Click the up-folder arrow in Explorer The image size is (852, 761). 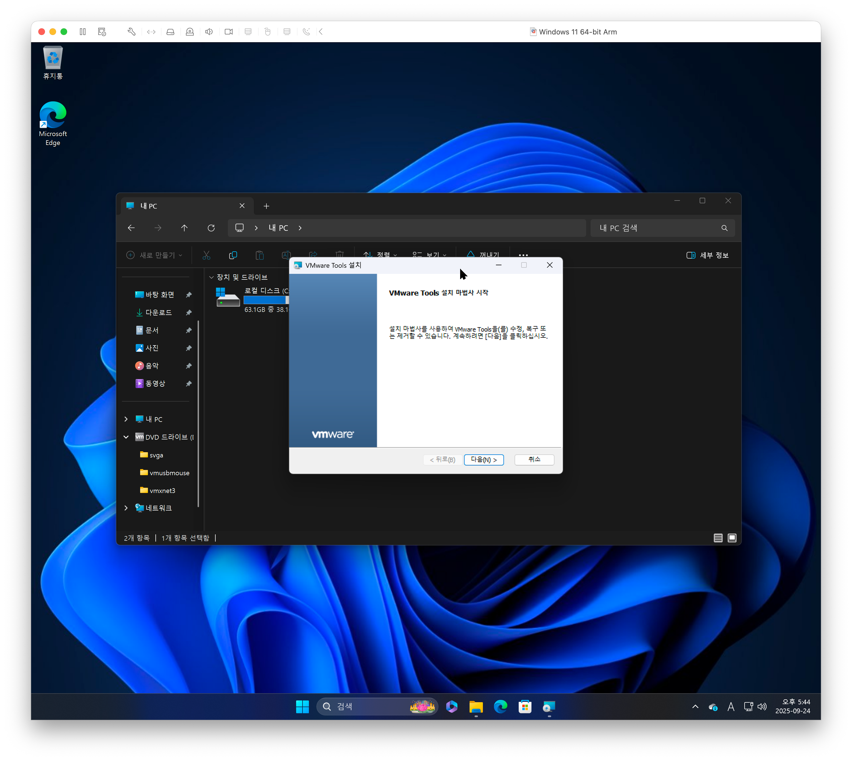(184, 228)
